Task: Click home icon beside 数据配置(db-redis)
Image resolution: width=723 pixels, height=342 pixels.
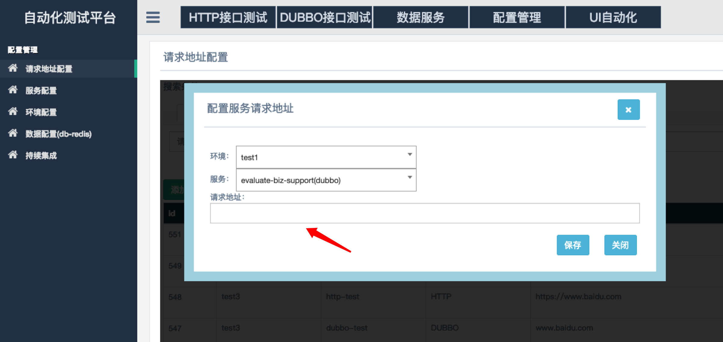Action: [13, 133]
